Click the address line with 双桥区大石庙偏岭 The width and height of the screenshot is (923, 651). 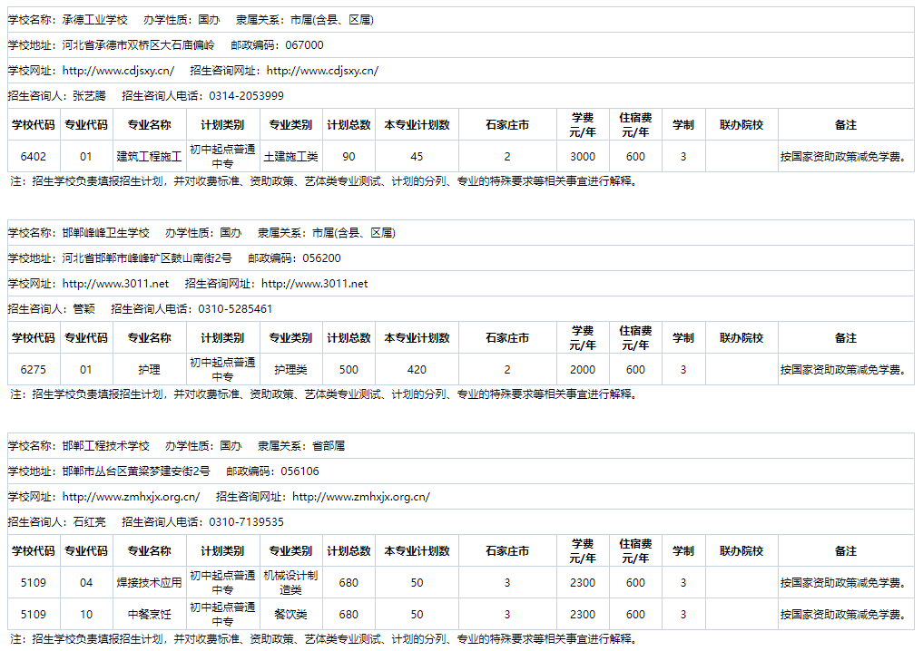click(461, 45)
